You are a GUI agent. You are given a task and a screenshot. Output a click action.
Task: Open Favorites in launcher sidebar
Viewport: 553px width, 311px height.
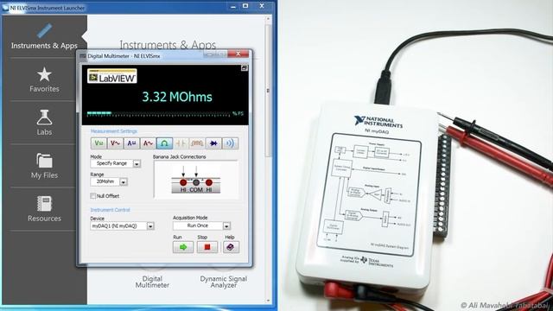(44, 80)
